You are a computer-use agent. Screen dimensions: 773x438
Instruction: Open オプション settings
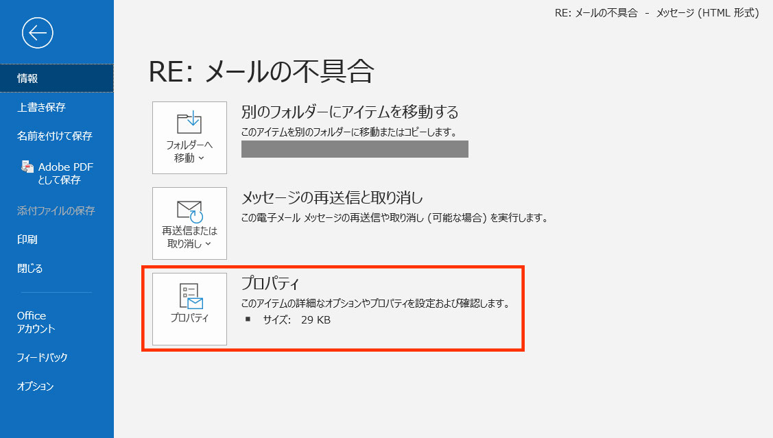(35, 387)
